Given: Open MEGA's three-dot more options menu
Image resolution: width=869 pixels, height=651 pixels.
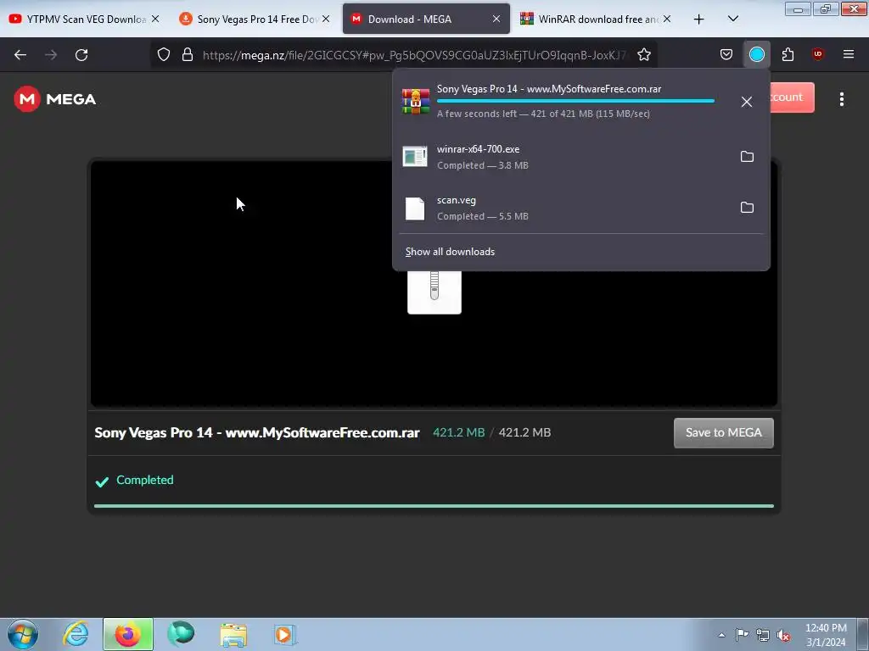Looking at the screenshot, I should tap(842, 99).
